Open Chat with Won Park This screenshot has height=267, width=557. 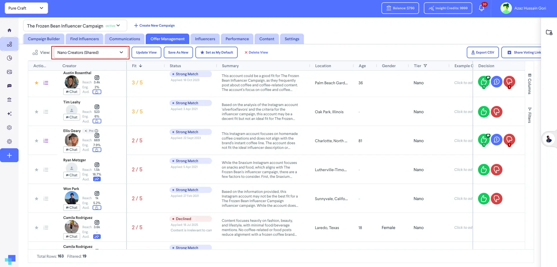click(x=71, y=208)
